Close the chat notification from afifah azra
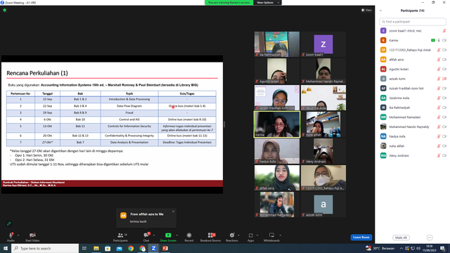 [173, 212]
